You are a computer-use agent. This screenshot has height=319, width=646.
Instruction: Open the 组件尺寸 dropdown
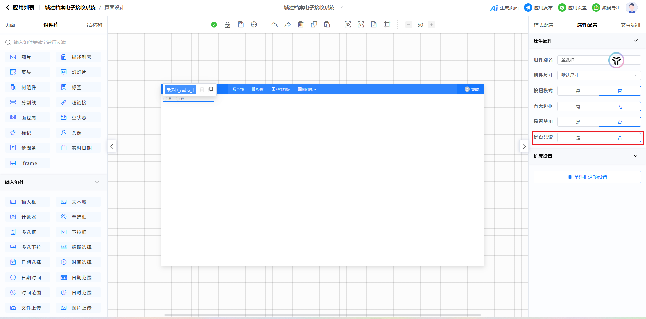pos(599,75)
